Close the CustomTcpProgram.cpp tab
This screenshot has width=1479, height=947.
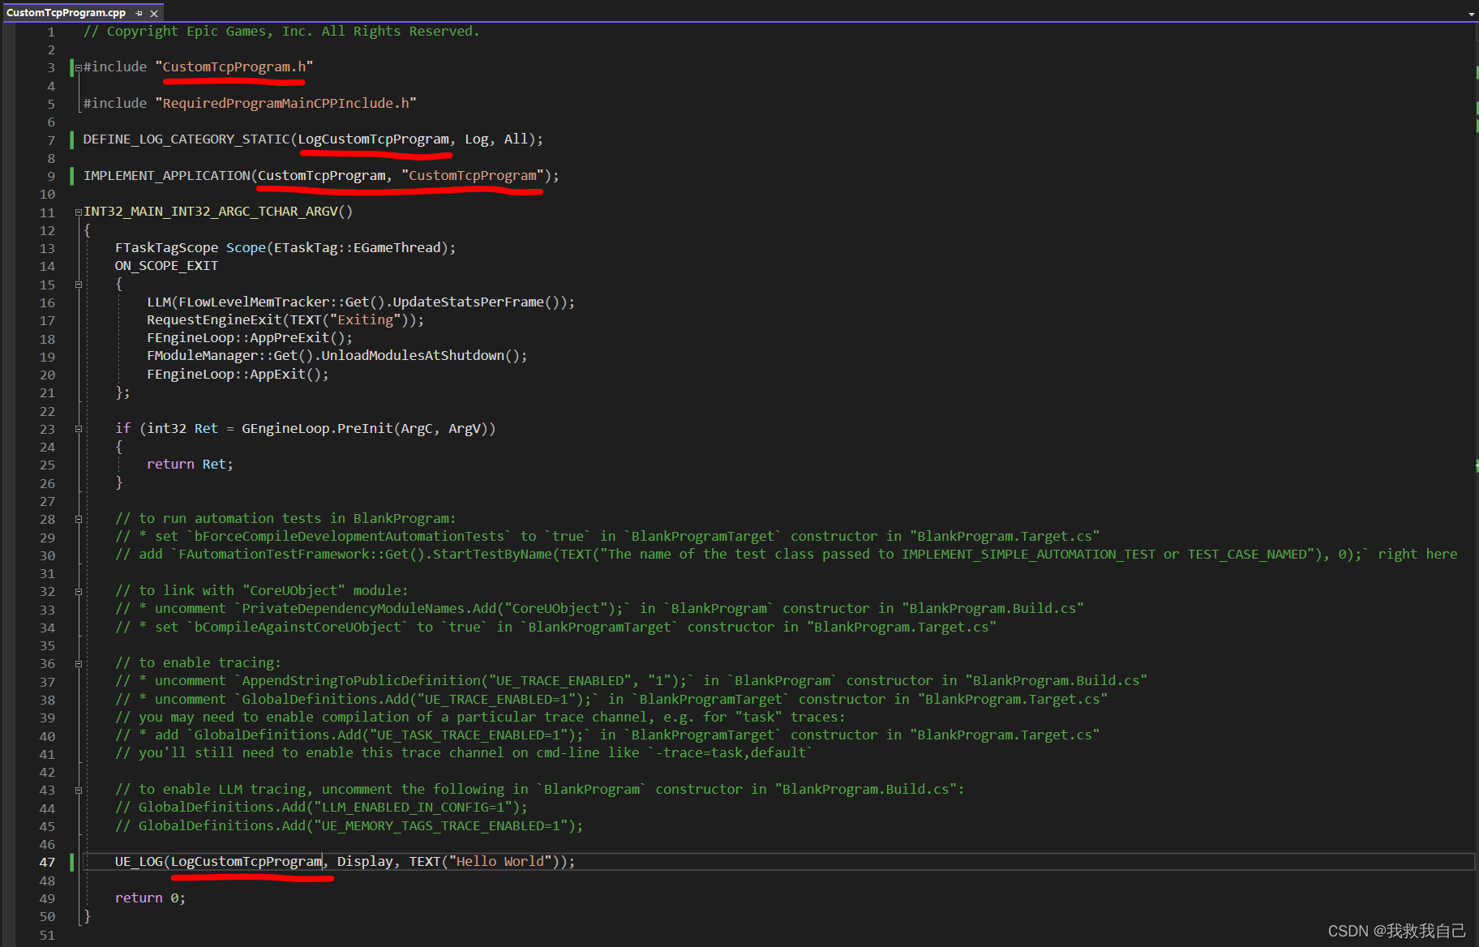(x=154, y=13)
